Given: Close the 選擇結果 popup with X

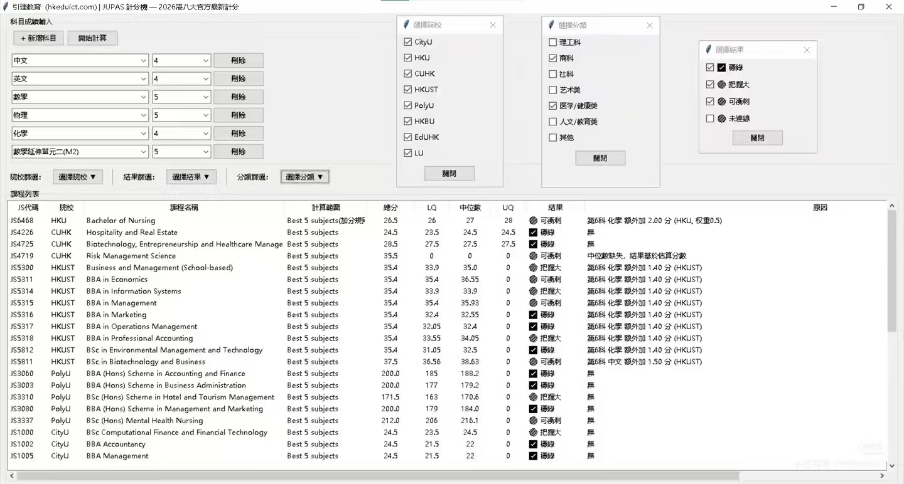Looking at the screenshot, I should [x=807, y=50].
